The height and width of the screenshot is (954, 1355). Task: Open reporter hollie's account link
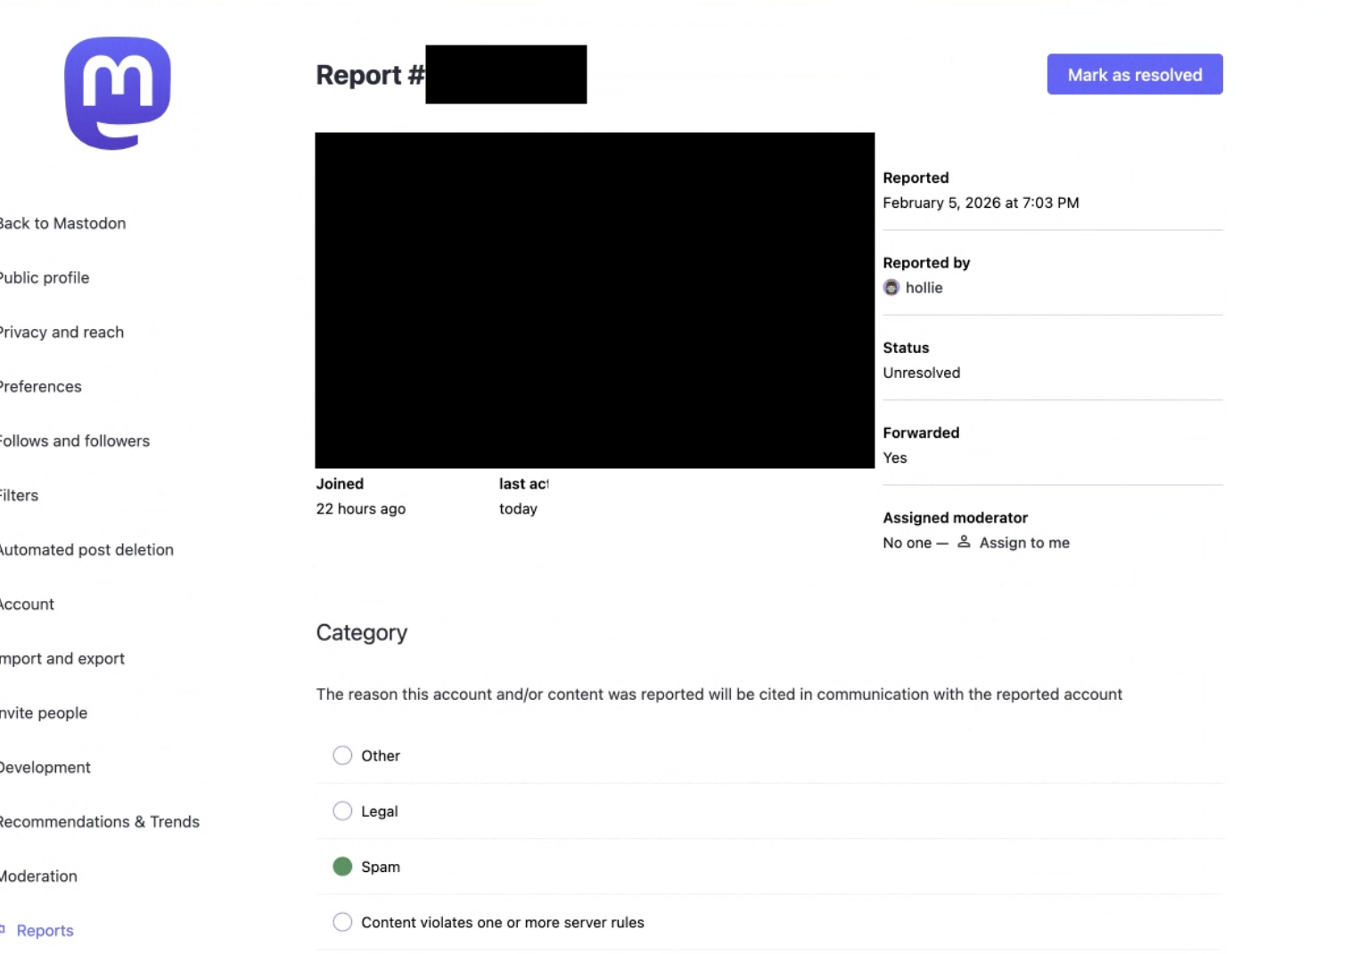pyautogui.click(x=924, y=288)
